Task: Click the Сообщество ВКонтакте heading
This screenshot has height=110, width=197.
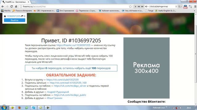Action: tap(147, 102)
